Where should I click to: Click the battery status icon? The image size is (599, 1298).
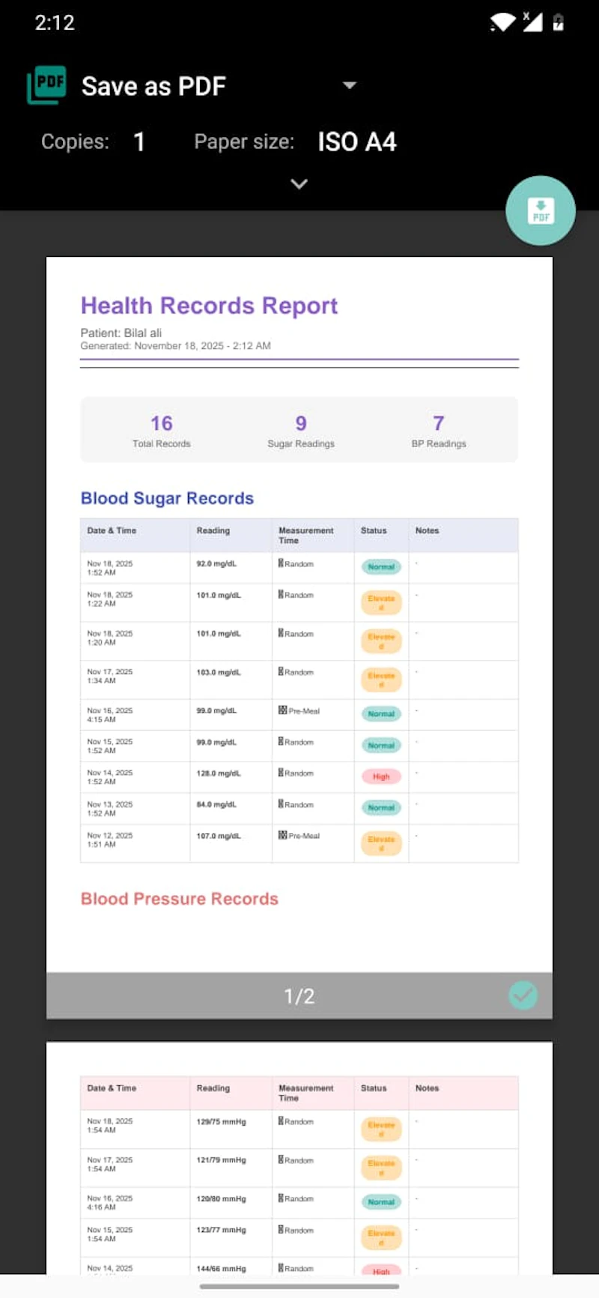coord(558,22)
